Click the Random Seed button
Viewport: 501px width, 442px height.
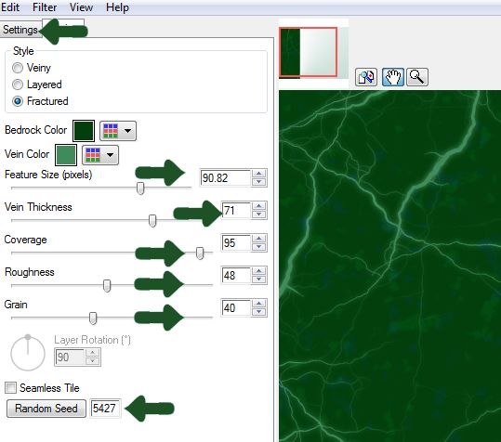click(46, 409)
